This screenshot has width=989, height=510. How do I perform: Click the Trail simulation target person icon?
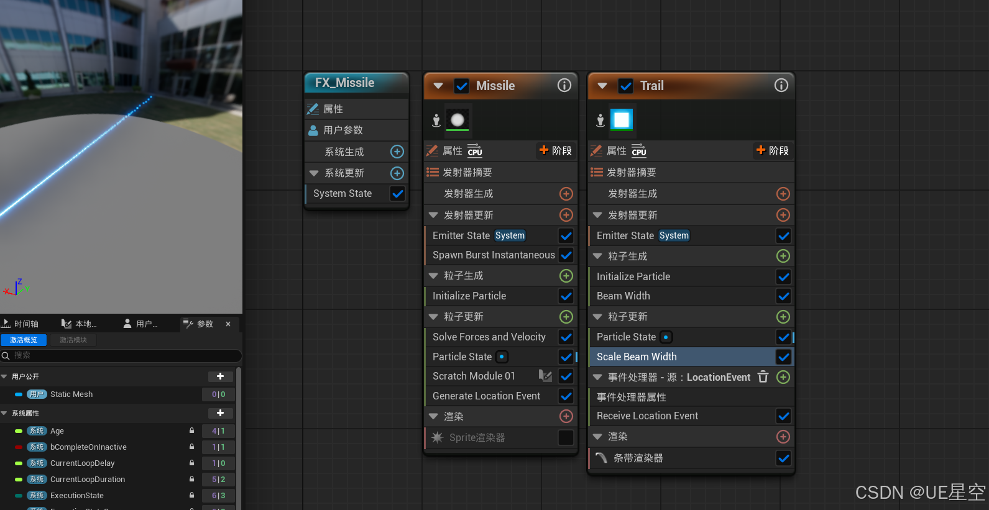pyautogui.click(x=600, y=121)
